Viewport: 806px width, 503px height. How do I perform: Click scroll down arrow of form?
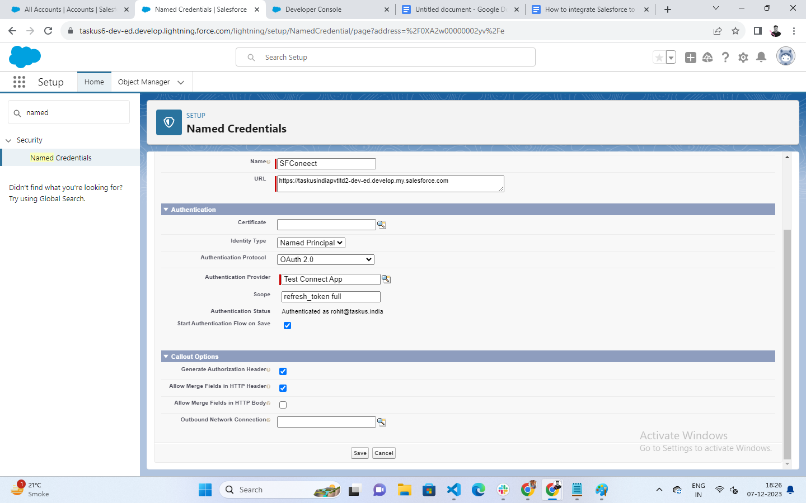point(787,464)
